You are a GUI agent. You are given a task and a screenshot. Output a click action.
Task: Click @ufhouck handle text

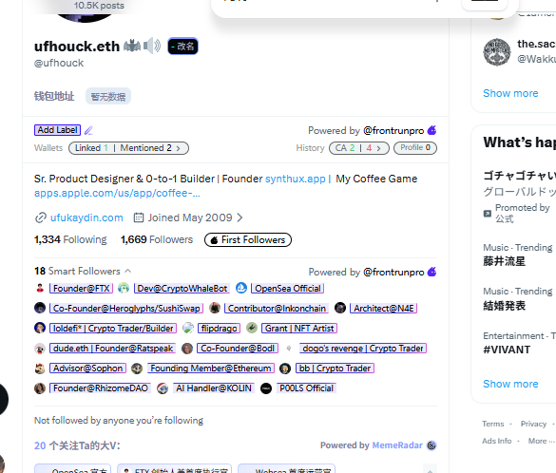(59, 63)
